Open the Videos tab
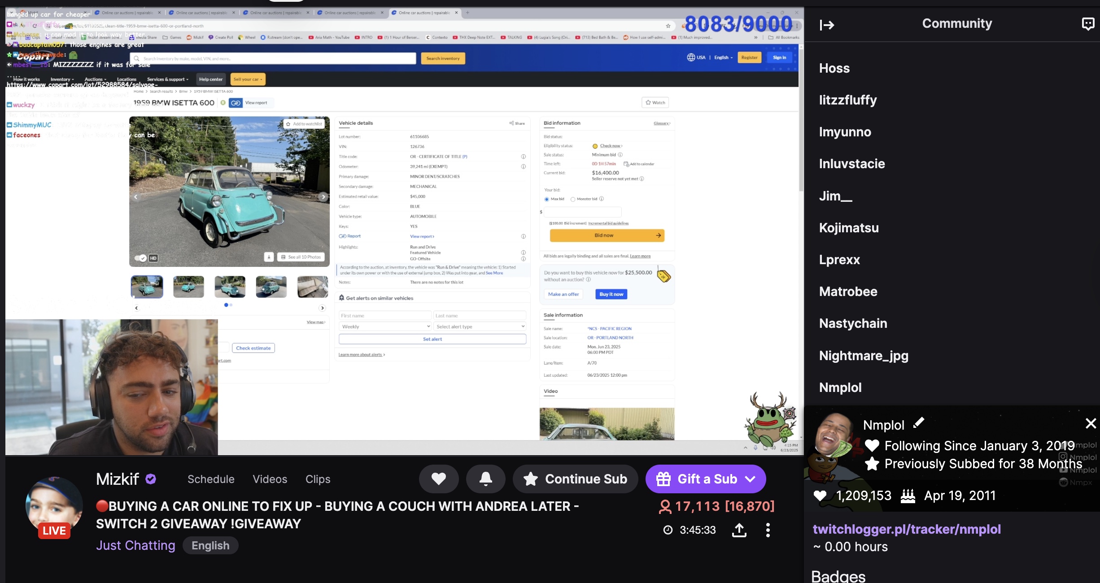Viewport: 1100px width, 583px height. pos(270,479)
